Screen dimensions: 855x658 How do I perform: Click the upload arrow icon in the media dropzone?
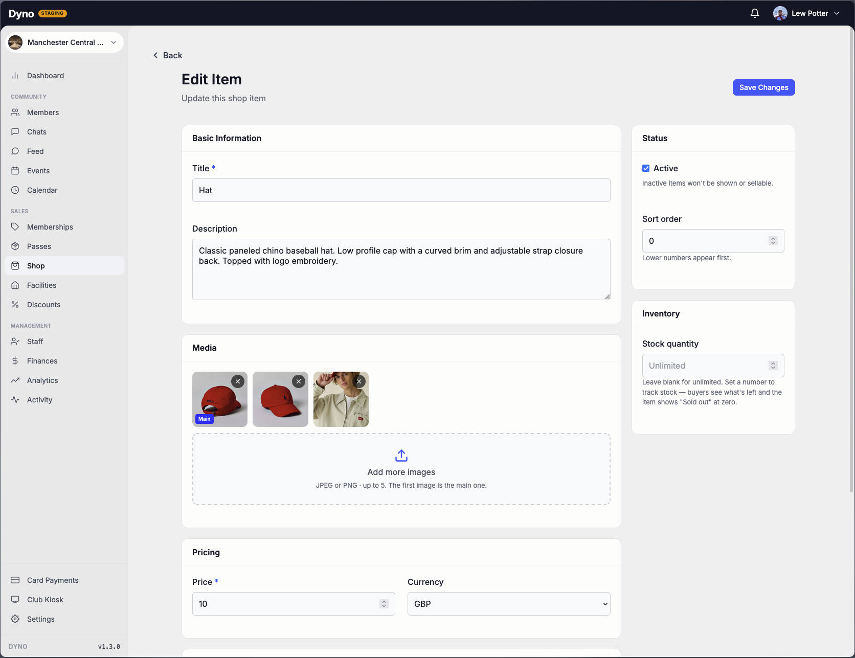click(401, 456)
